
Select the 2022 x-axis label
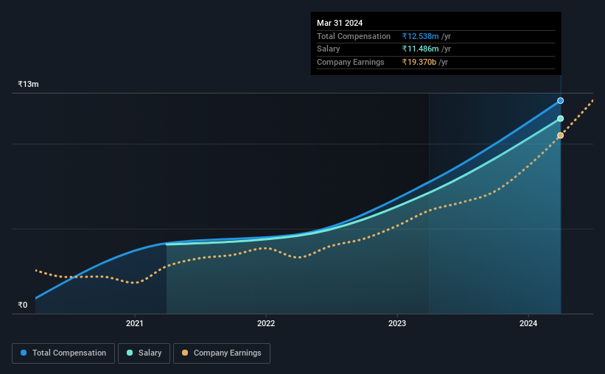point(266,323)
